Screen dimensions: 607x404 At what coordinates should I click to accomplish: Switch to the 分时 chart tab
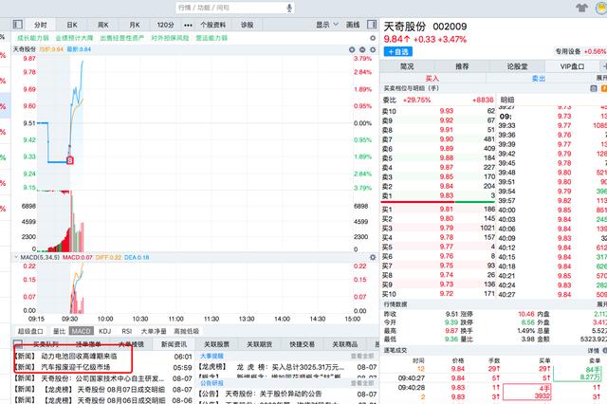tap(40, 25)
